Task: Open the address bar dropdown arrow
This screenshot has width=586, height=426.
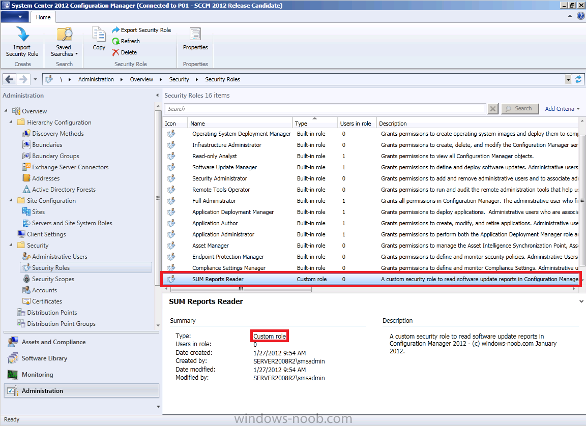Action: pos(568,79)
